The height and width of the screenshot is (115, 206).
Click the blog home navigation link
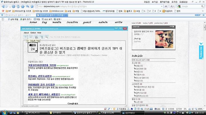point(33,22)
